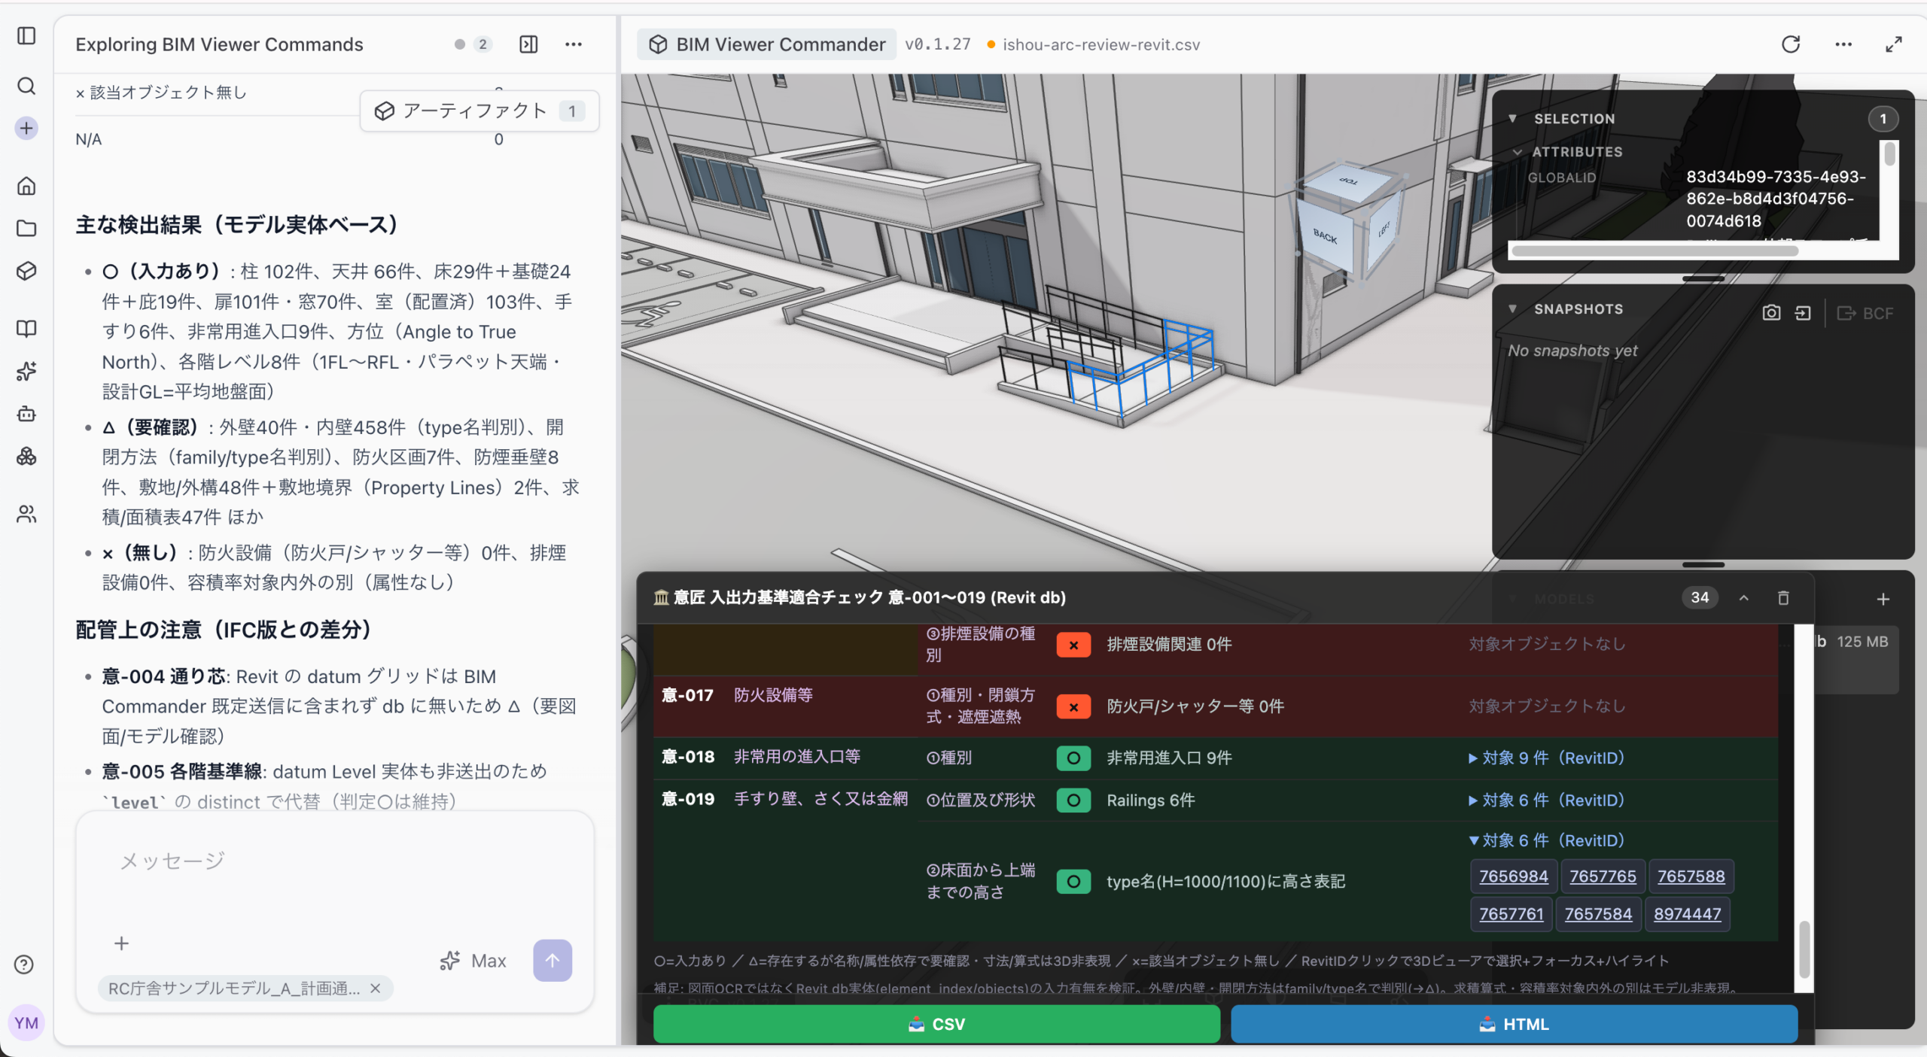The image size is (1927, 1057).
Task: Collapse the SELECTION panel
Action: 1512,119
